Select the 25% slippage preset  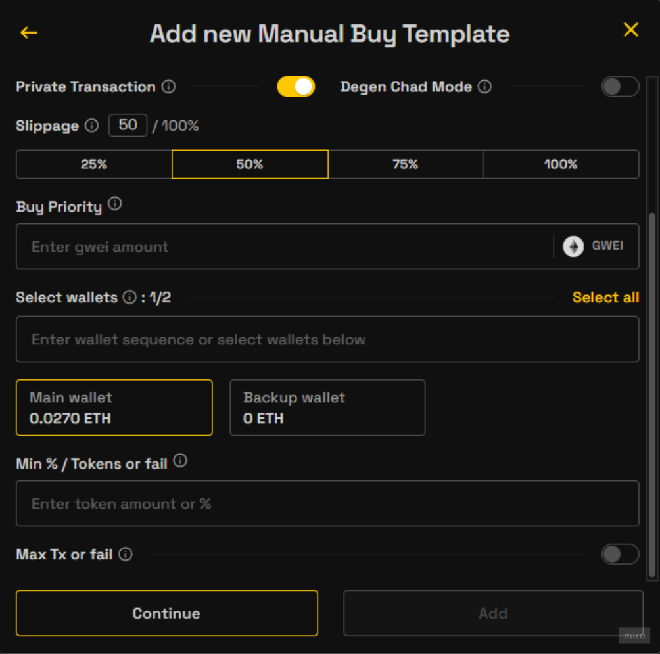[94, 164]
